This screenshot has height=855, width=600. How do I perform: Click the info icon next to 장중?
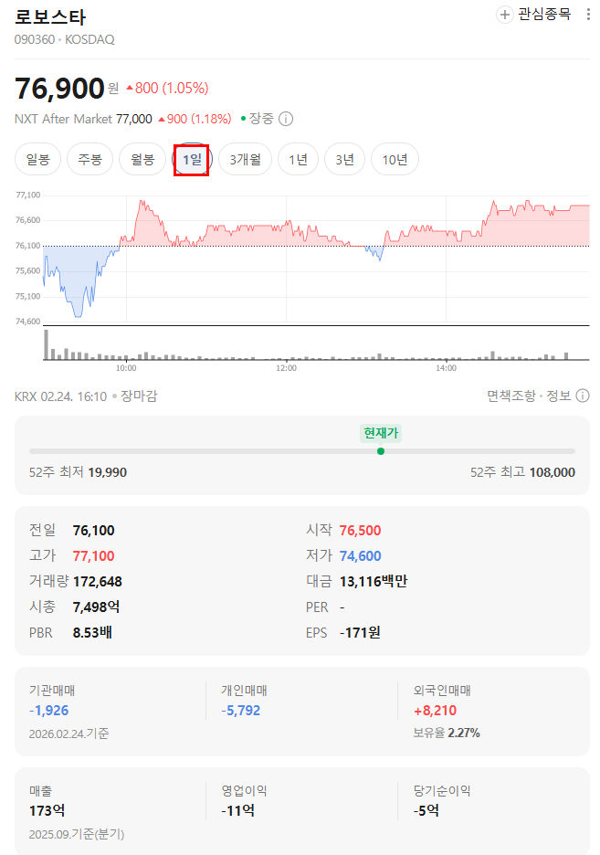286,119
